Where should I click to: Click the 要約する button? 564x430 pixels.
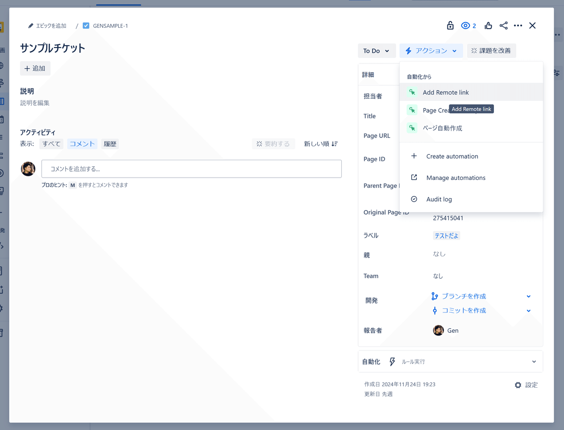point(274,144)
